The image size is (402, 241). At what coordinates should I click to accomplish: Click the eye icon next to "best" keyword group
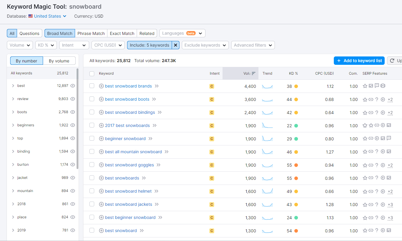(x=73, y=86)
